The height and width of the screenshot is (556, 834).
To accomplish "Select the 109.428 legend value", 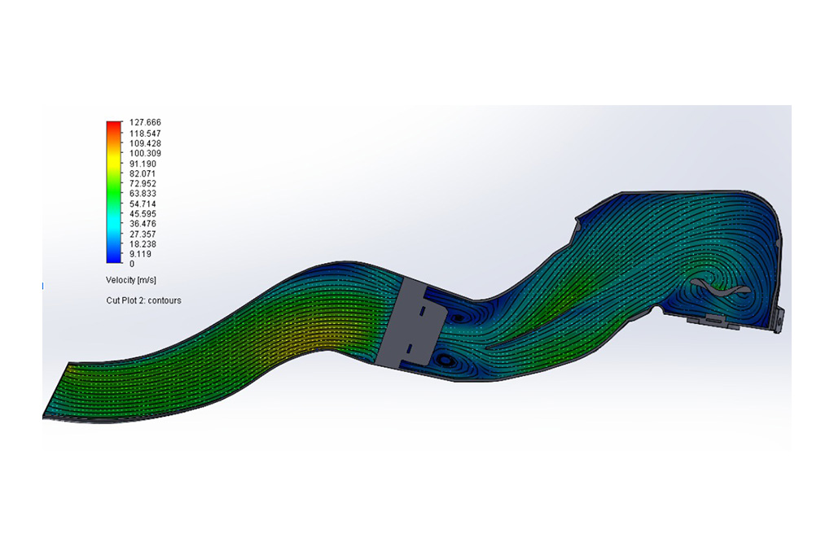I will pyautogui.click(x=145, y=143).
